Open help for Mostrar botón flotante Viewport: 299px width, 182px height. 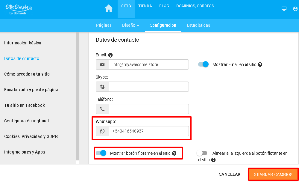coord(174,153)
